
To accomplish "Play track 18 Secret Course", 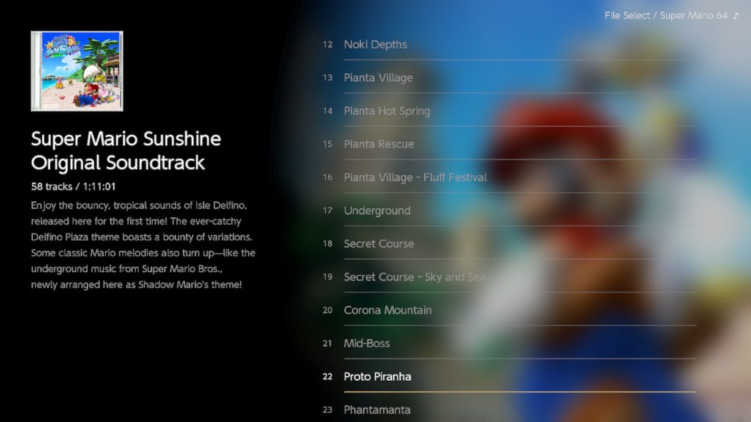I will 509,243.
